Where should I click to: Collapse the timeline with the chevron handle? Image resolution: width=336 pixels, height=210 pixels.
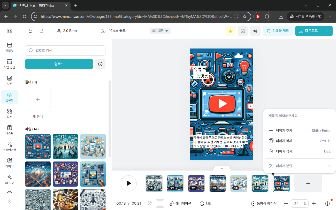pos(222,168)
